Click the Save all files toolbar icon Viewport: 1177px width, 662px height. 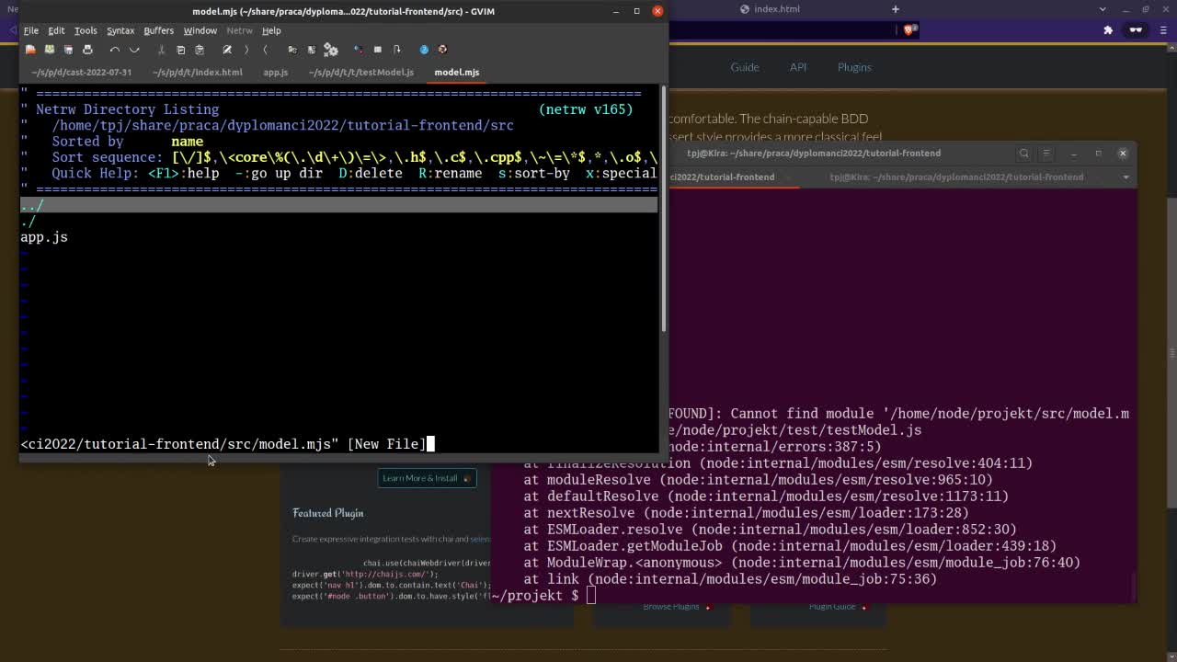[68, 50]
